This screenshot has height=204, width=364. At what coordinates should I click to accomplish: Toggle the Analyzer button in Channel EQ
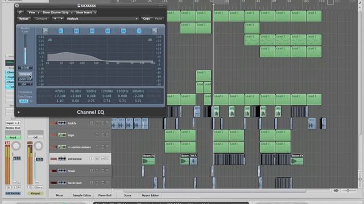tap(25, 74)
